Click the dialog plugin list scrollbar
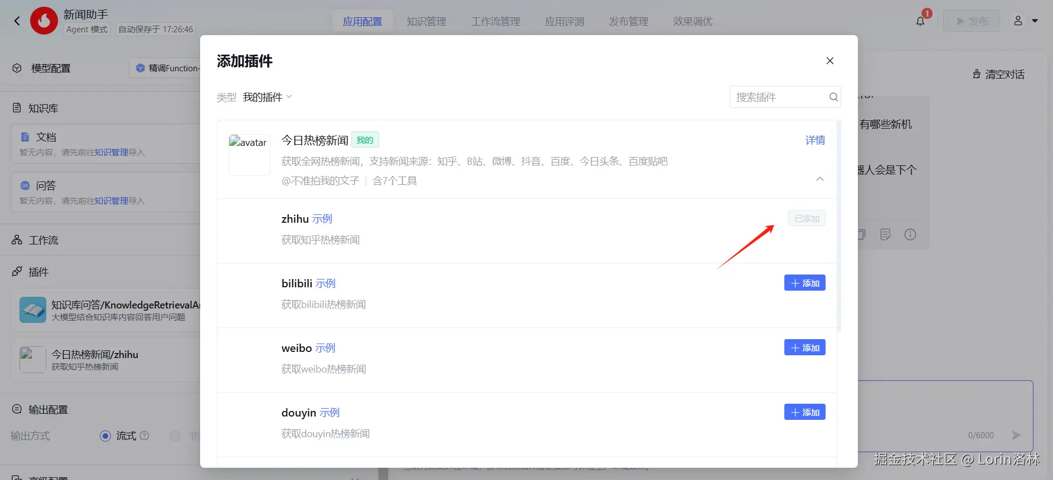Screen dimensions: 1053x480 click(839, 226)
